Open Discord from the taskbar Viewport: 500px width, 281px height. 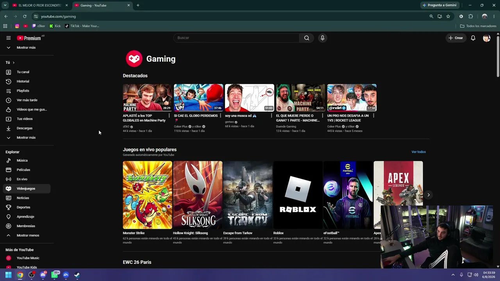(43, 275)
